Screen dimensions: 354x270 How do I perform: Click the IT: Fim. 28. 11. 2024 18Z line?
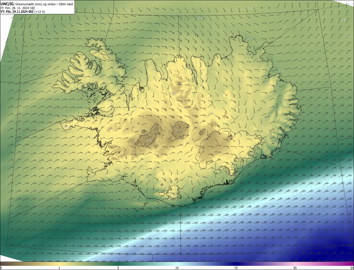coord(18,8)
